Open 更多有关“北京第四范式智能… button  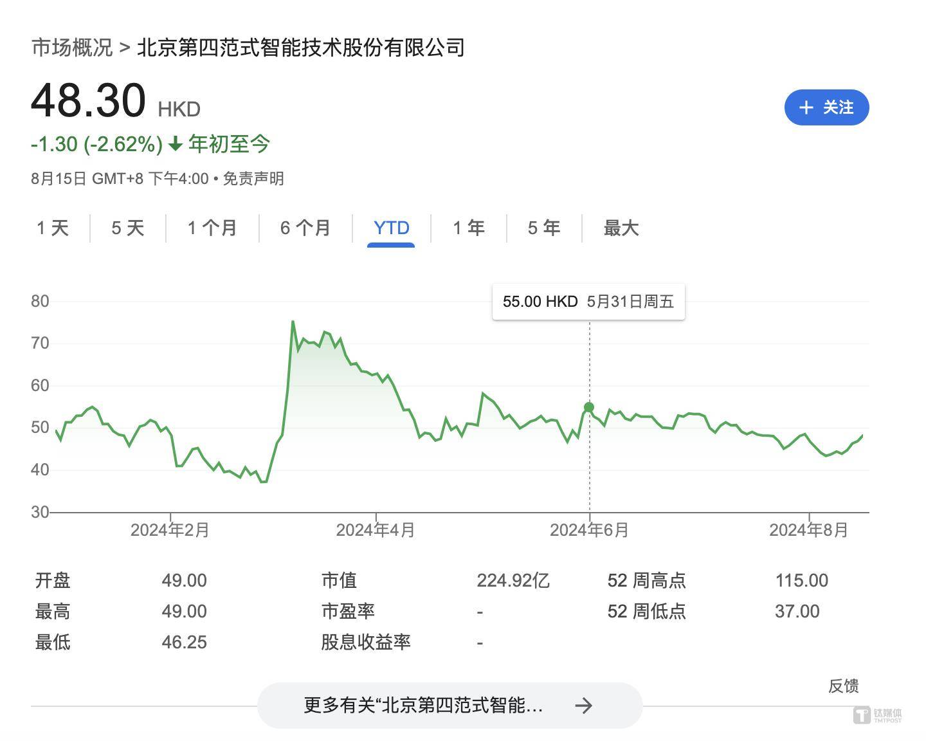tap(449, 706)
